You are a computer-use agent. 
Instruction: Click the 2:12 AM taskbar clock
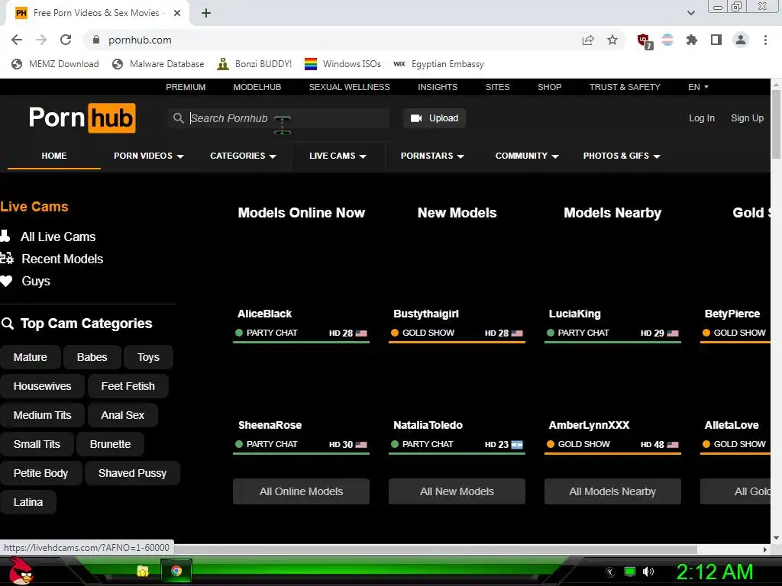coord(715,572)
